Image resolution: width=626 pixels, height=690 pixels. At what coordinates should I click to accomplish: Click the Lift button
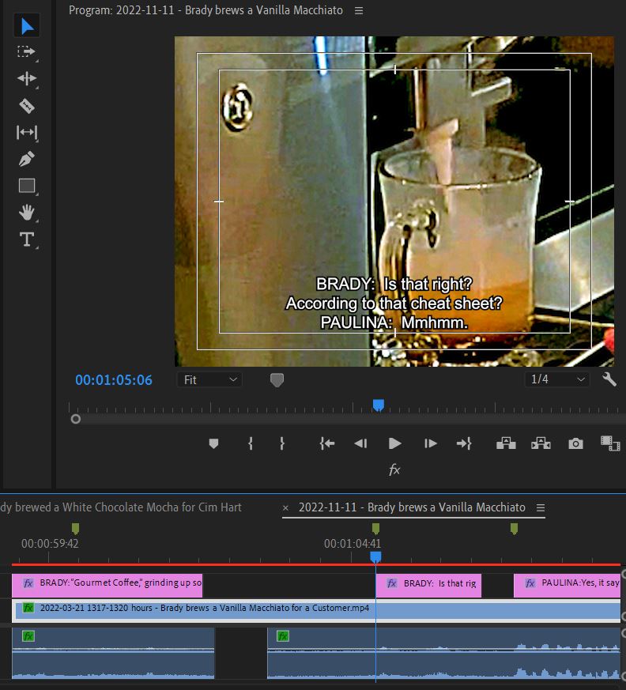506,443
